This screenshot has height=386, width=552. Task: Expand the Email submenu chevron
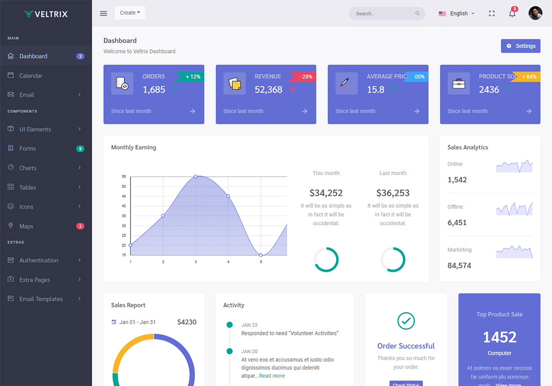[80, 95]
